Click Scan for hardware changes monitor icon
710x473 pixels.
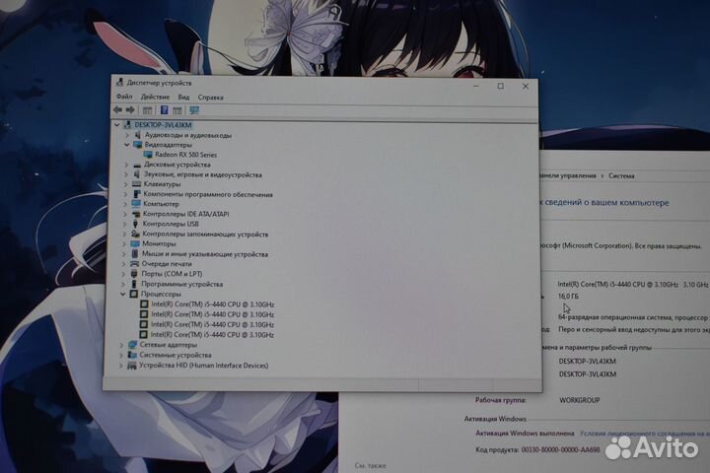pyautogui.click(x=194, y=110)
